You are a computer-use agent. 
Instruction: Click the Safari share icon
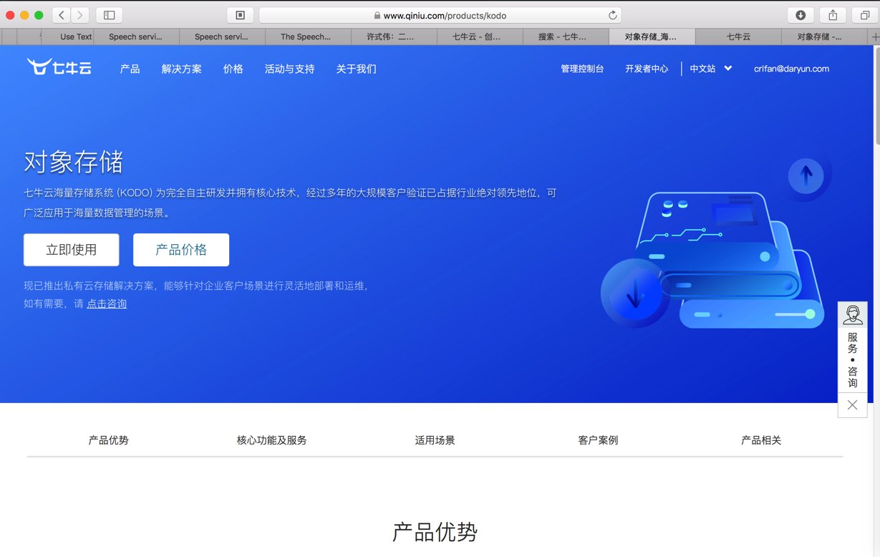coord(833,15)
